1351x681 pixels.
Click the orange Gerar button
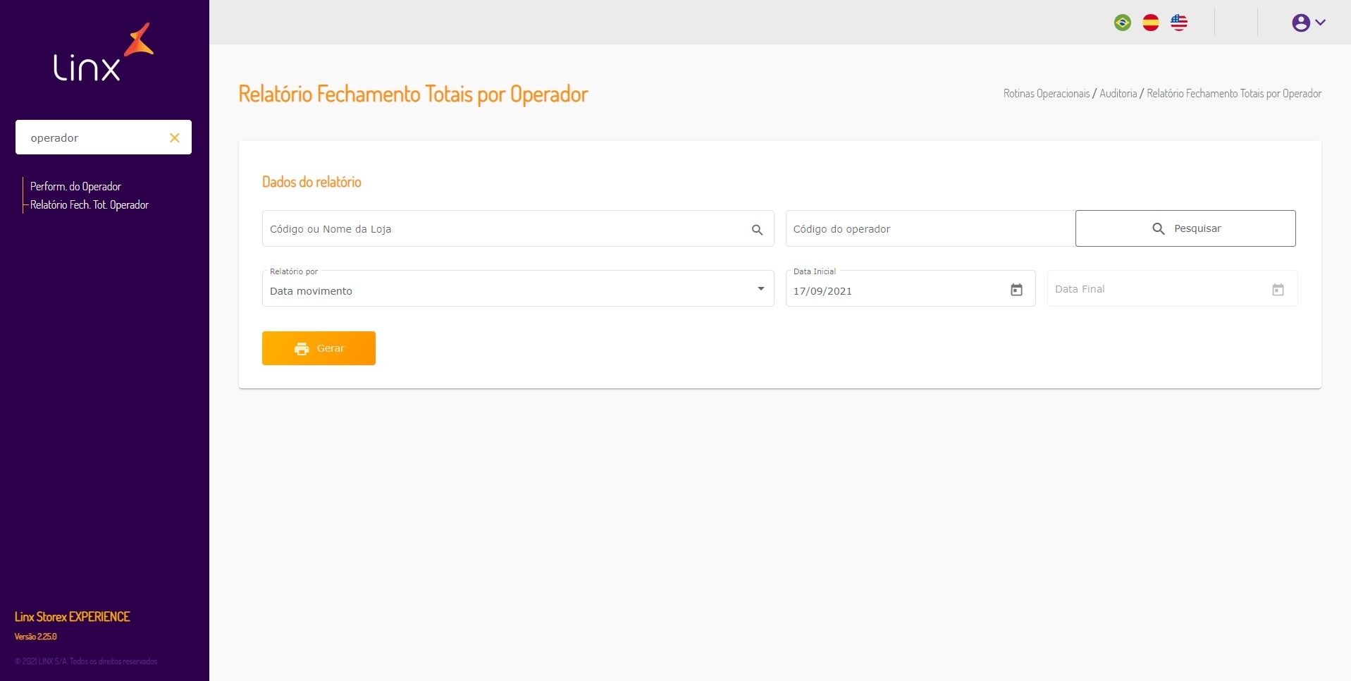(x=319, y=348)
